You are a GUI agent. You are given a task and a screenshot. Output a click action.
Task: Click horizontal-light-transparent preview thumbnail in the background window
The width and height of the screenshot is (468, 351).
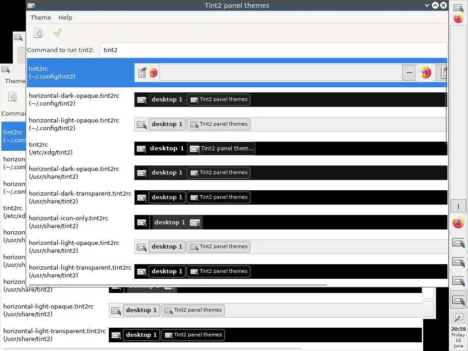point(265,335)
